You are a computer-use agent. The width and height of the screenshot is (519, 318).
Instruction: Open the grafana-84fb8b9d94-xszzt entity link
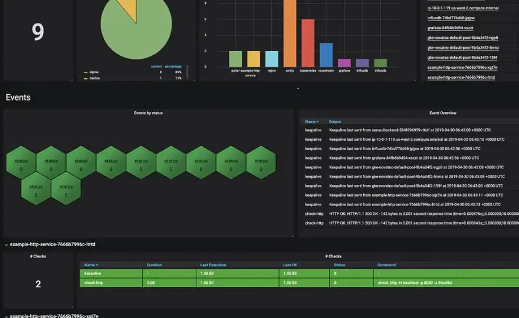point(450,28)
